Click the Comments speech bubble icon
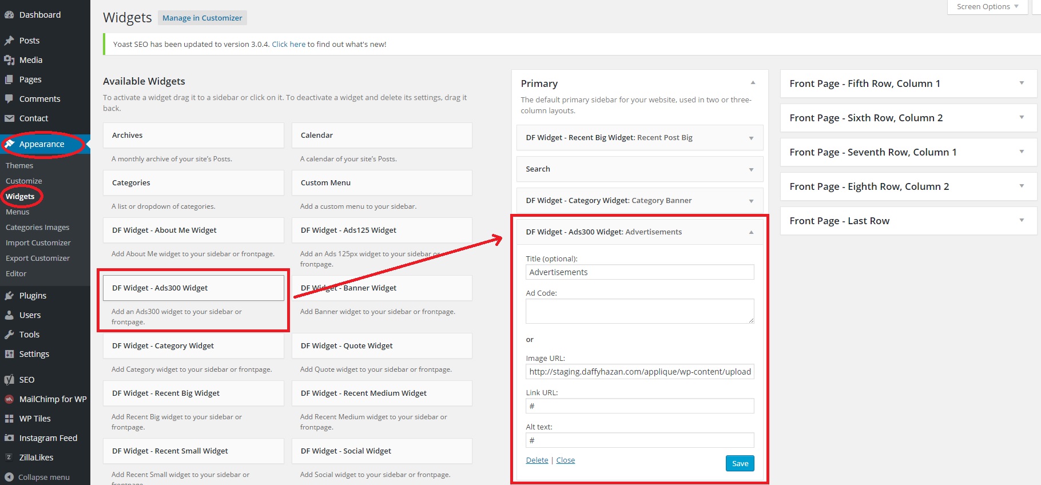Image resolution: width=1041 pixels, height=485 pixels. pos(9,99)
